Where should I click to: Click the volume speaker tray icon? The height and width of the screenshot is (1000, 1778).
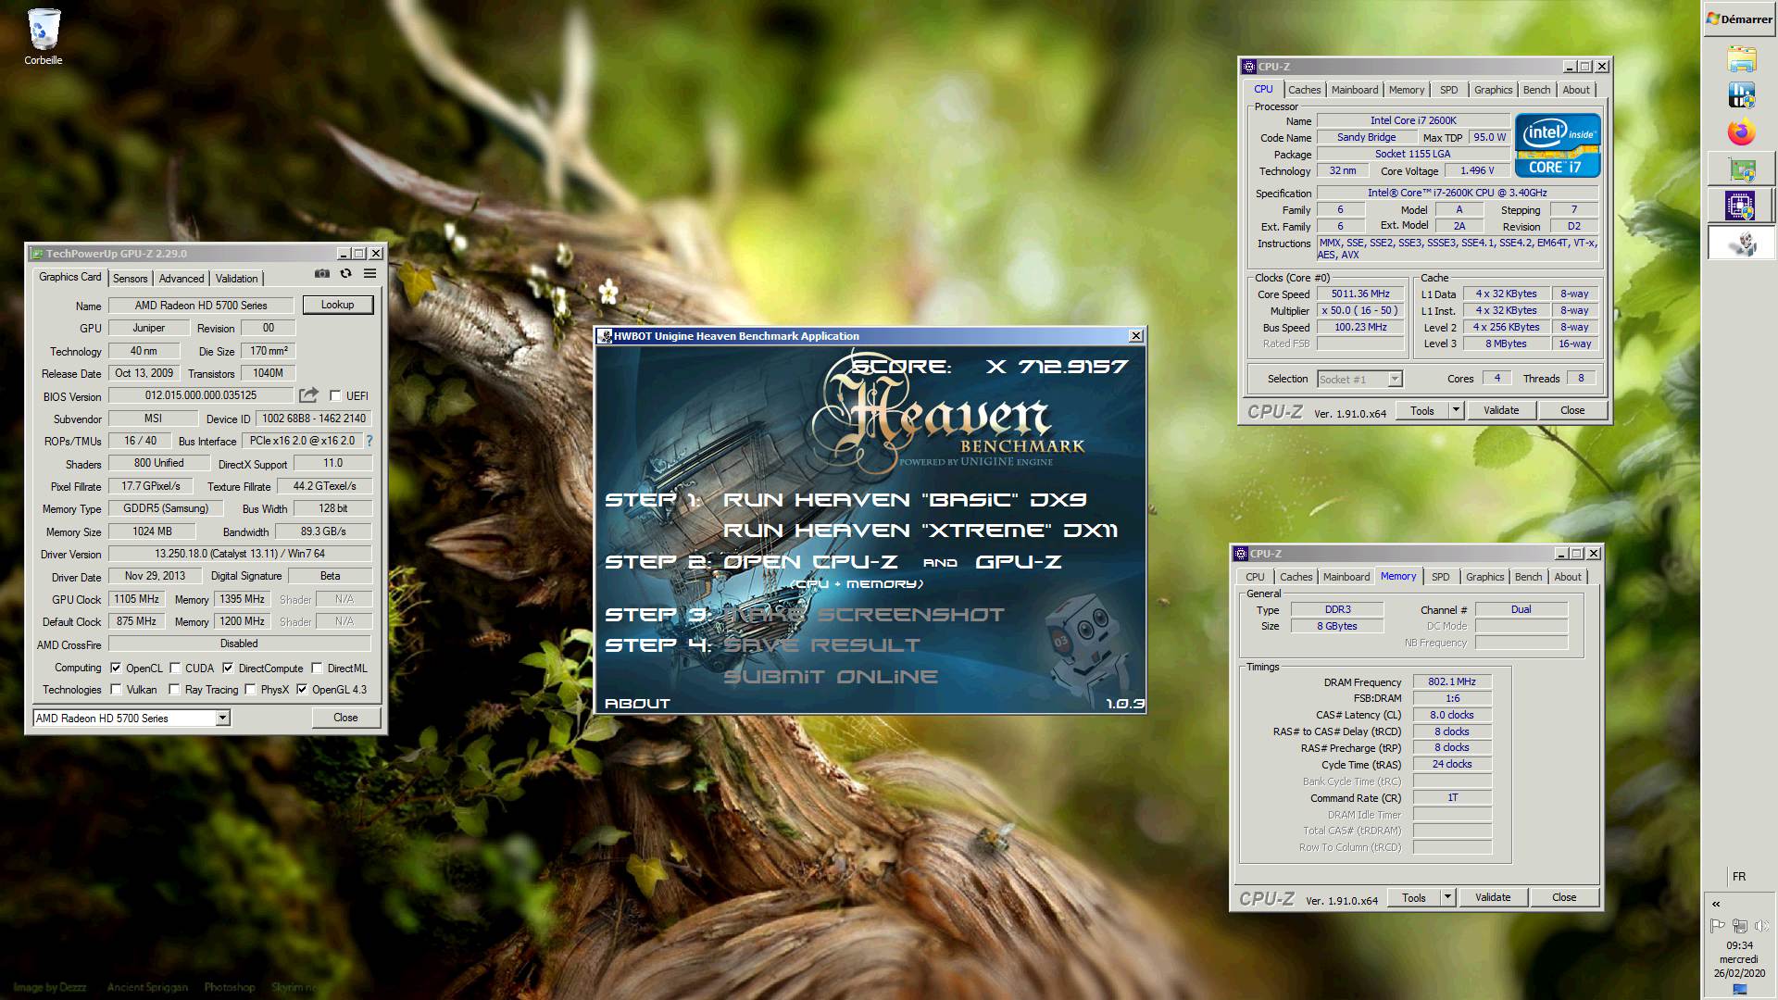pyautogui.click(x=1762, y=925)
